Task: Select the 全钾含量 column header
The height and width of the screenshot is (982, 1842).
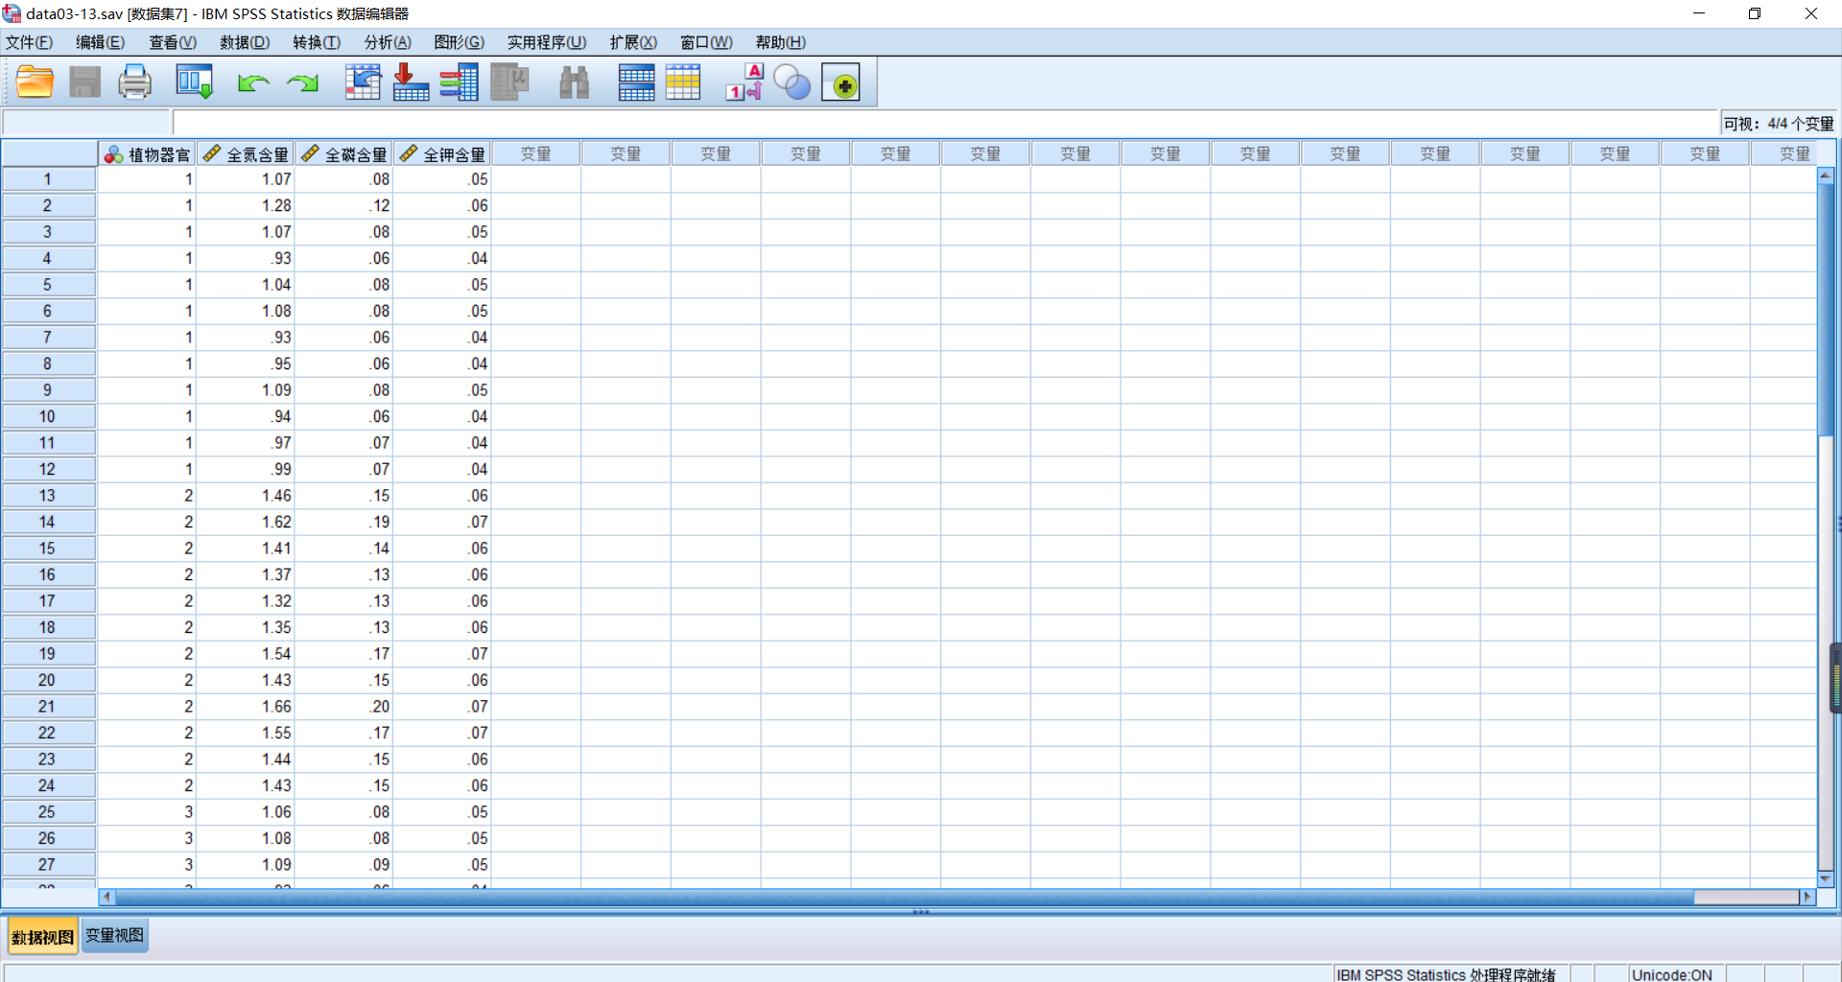Action: (x=442, y=154)
